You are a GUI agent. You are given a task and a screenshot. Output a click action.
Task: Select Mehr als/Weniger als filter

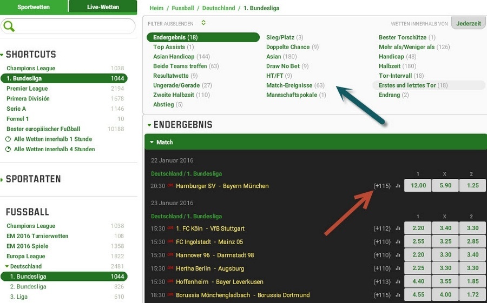click(x=414, y=47)
